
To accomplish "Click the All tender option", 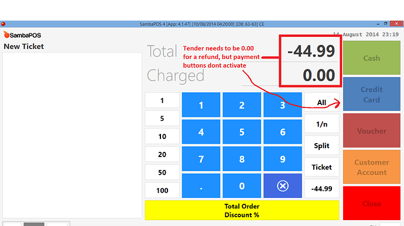I will (321, 102).
